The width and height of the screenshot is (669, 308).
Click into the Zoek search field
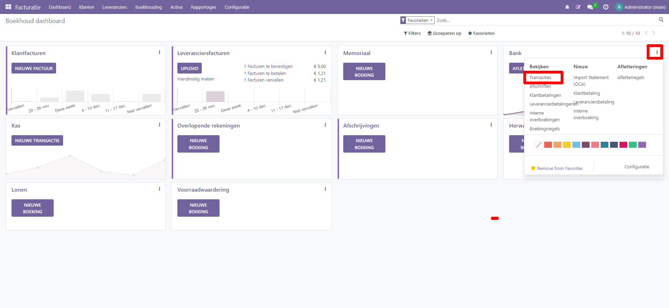tap(544, 20)
